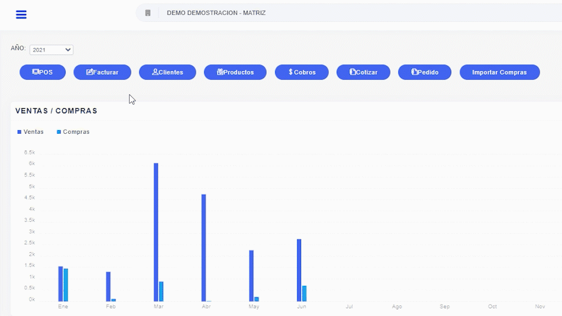Click the March Ventas bar
The width and height of the screenshot is (562, 316).
point(156,232)
